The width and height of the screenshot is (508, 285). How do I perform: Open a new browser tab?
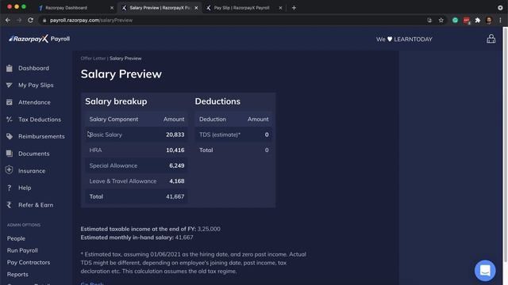click(x=294, y=8)
